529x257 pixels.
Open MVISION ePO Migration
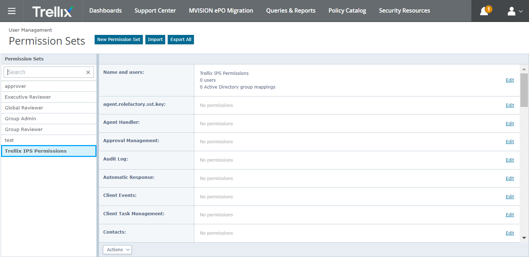point(221,11)
